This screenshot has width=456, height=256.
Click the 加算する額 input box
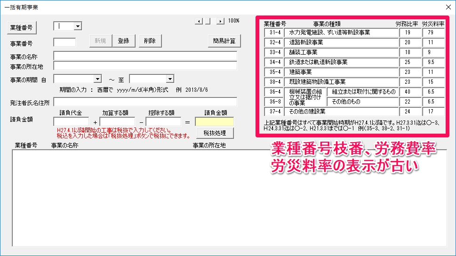117,122
